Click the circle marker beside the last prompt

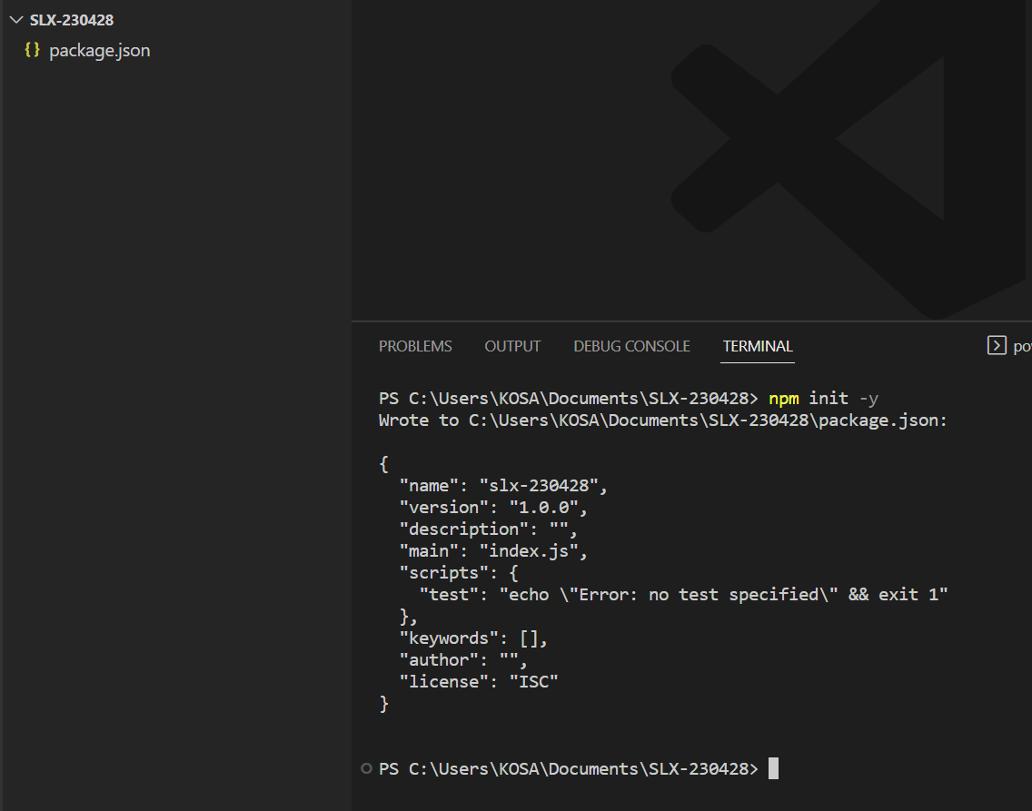point(367,768)
